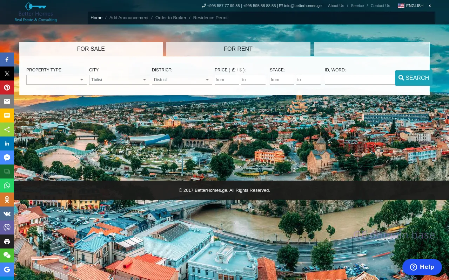Click the Better Homes logo

pos(36,12)
